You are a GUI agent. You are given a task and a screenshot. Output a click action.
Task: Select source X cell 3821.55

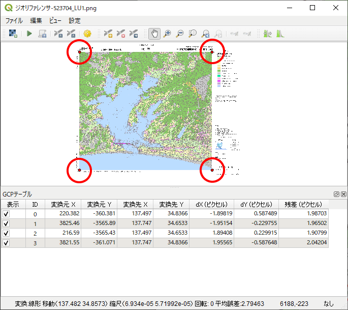63,243
